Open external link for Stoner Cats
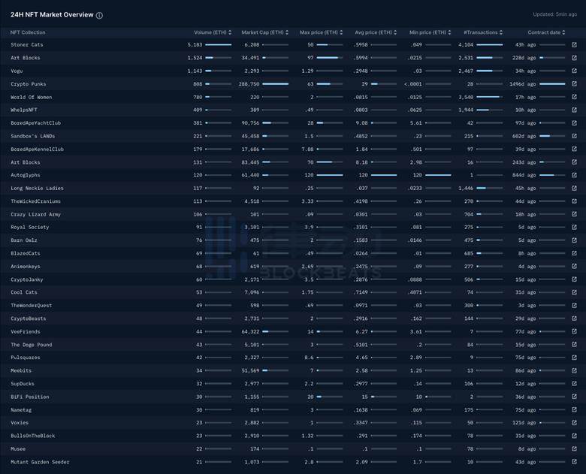Image resolution: width=586 pixels, height=474 pixels. [574, 45]
